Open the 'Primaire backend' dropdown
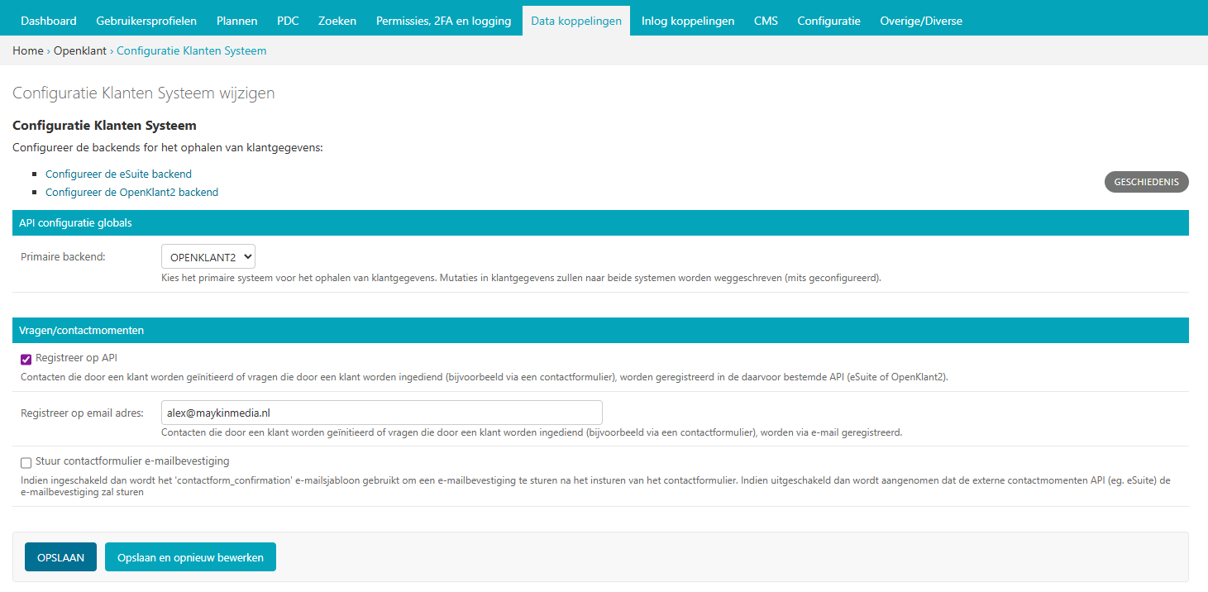 (x=208, y=256)
